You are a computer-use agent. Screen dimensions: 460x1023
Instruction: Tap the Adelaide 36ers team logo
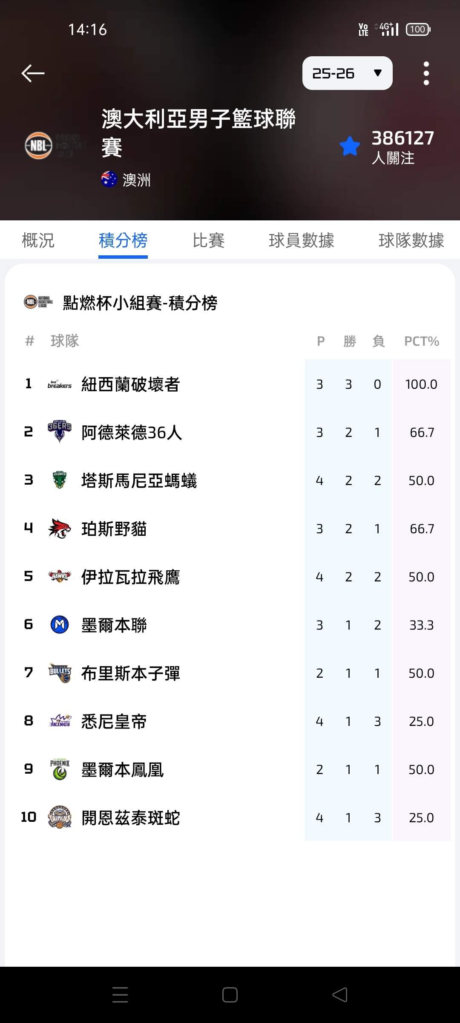pyautogui.click(x=60, y=432)
